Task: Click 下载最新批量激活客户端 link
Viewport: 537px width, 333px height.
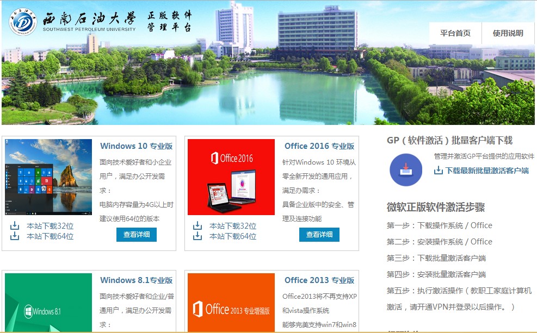Action: pyautogui.click(x=487, y=171)
